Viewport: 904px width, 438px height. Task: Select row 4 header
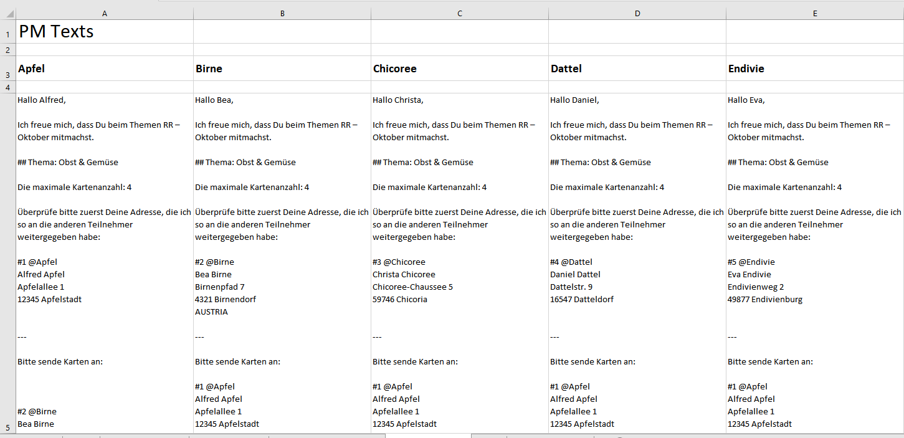pos(7,87)
